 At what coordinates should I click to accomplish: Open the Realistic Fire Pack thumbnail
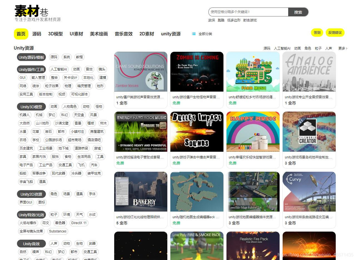coord(253,246)
